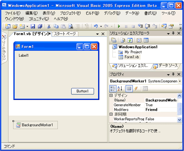184x151 pixels.
Task: Click the Modifiers property value Friend
Action: click(x=161, y=110)
